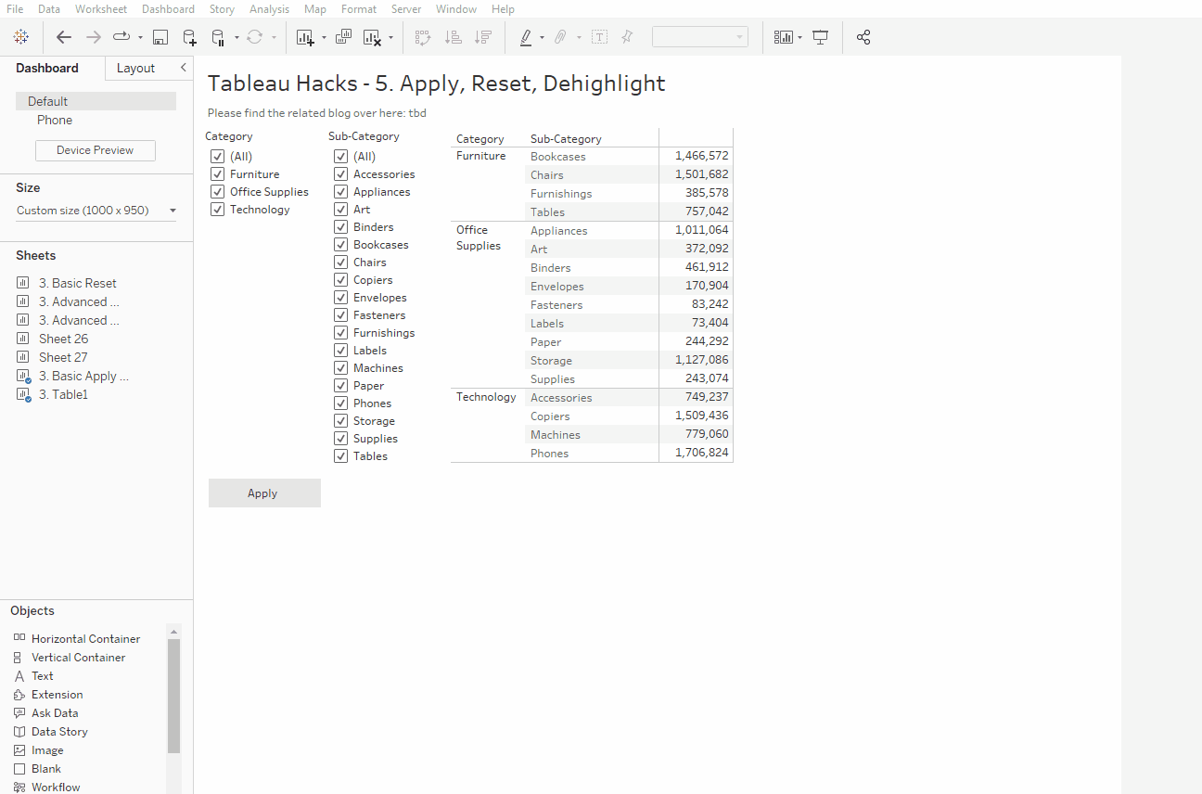Click the Replay animation icon
This screenshot has height=794, width=1202.
click(121, 37)
